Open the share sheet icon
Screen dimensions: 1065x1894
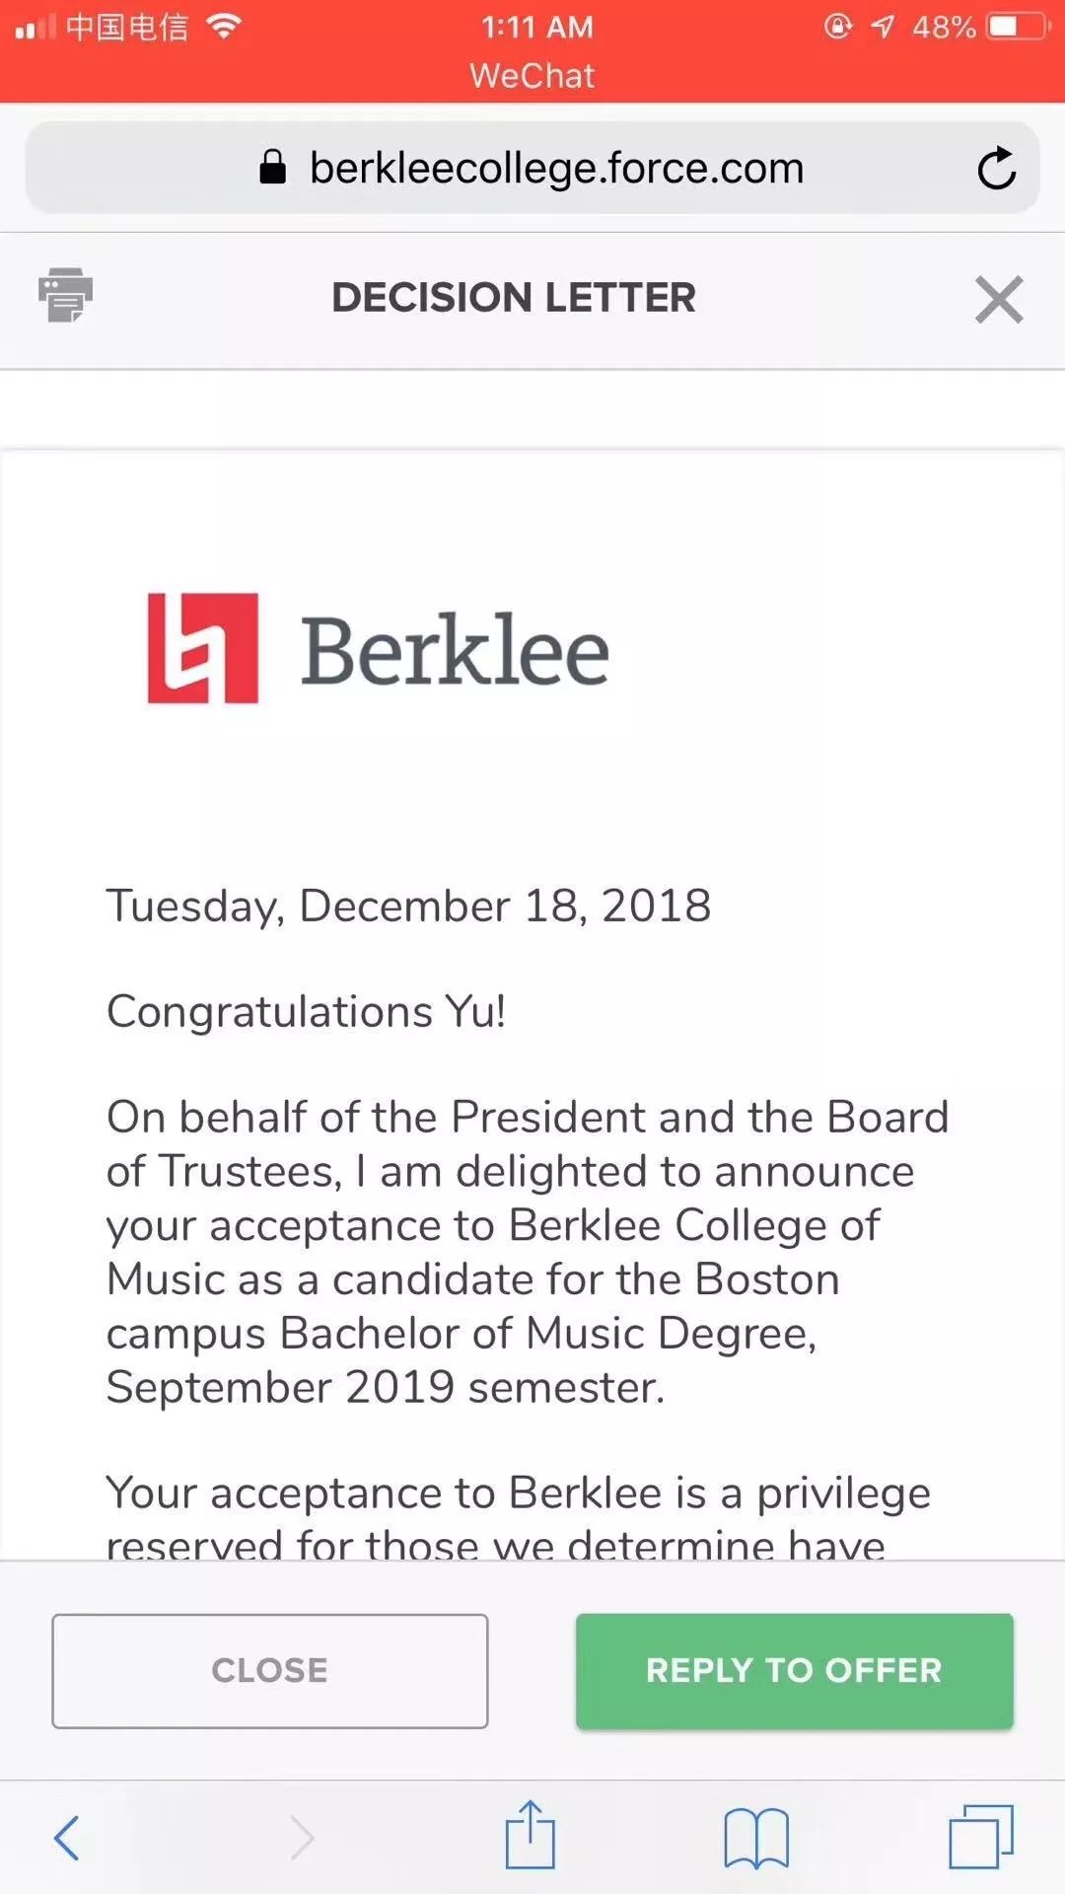(x=531, y=1835)
